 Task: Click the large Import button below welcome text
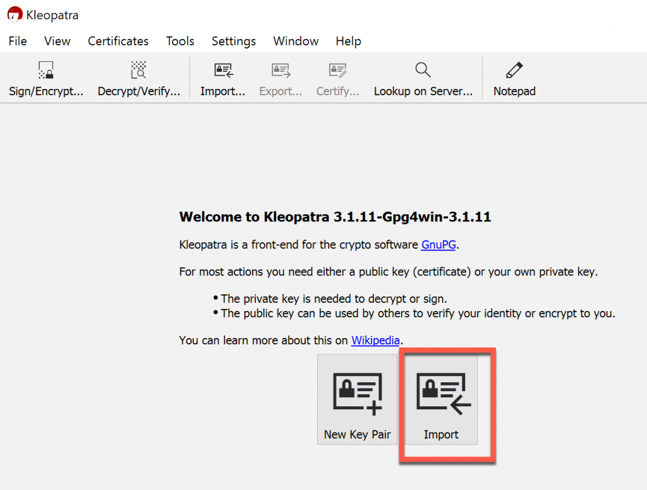pyautogui.click(x=440, y=399)
